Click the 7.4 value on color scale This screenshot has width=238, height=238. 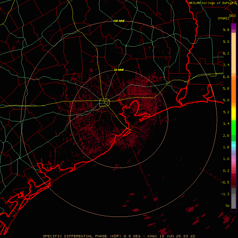click(226, 65)
